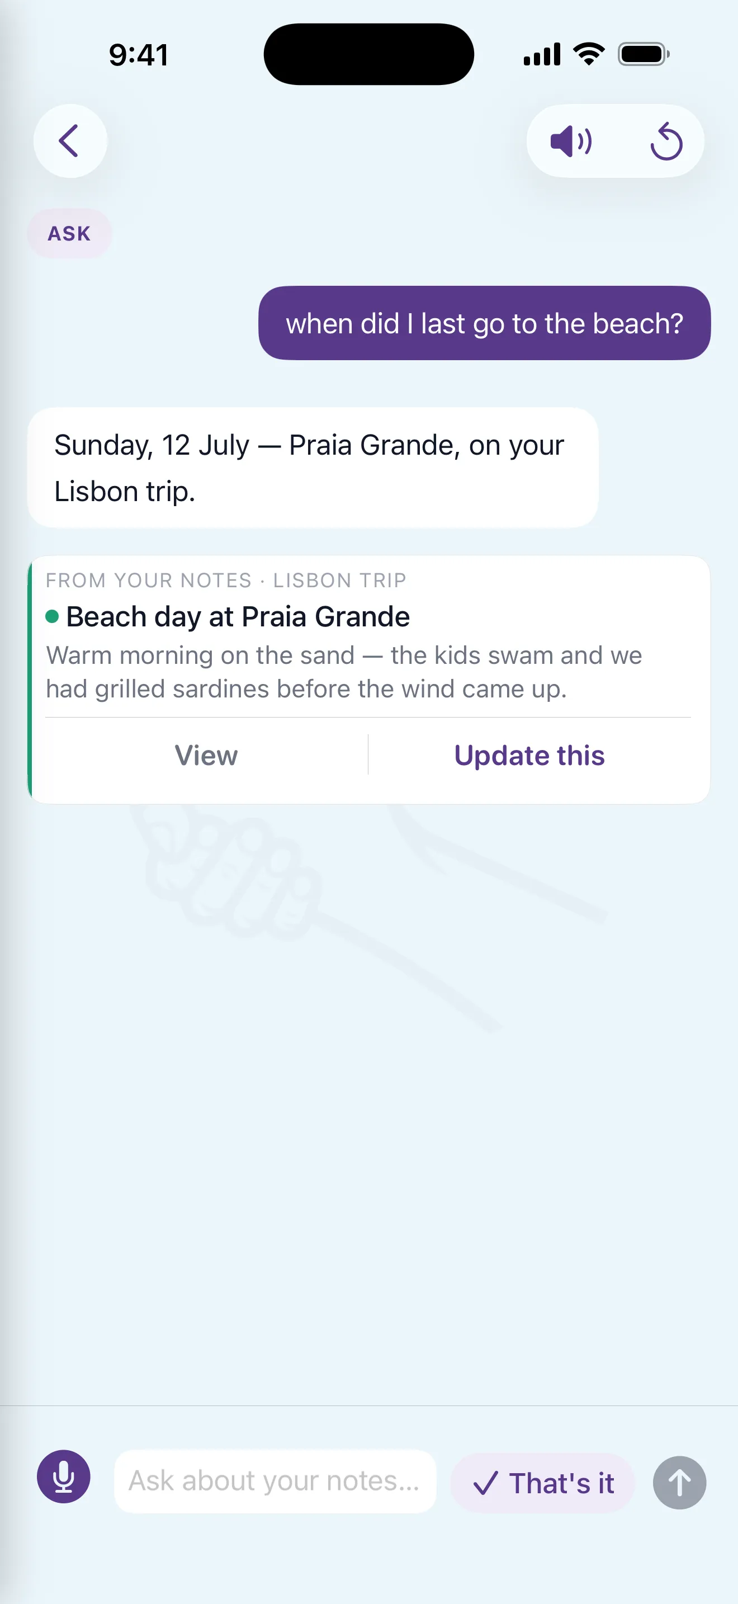
Task: Tap the cellular signal bars icon
Action: click(x=542, y=54)
